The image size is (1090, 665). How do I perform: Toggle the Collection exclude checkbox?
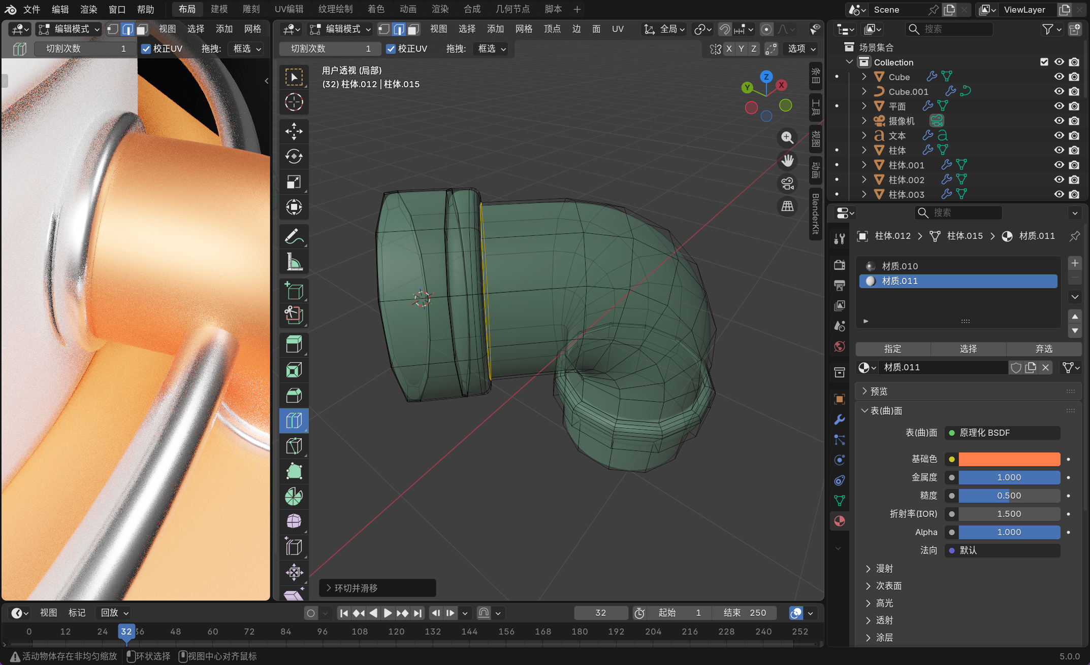point(1044,62)
